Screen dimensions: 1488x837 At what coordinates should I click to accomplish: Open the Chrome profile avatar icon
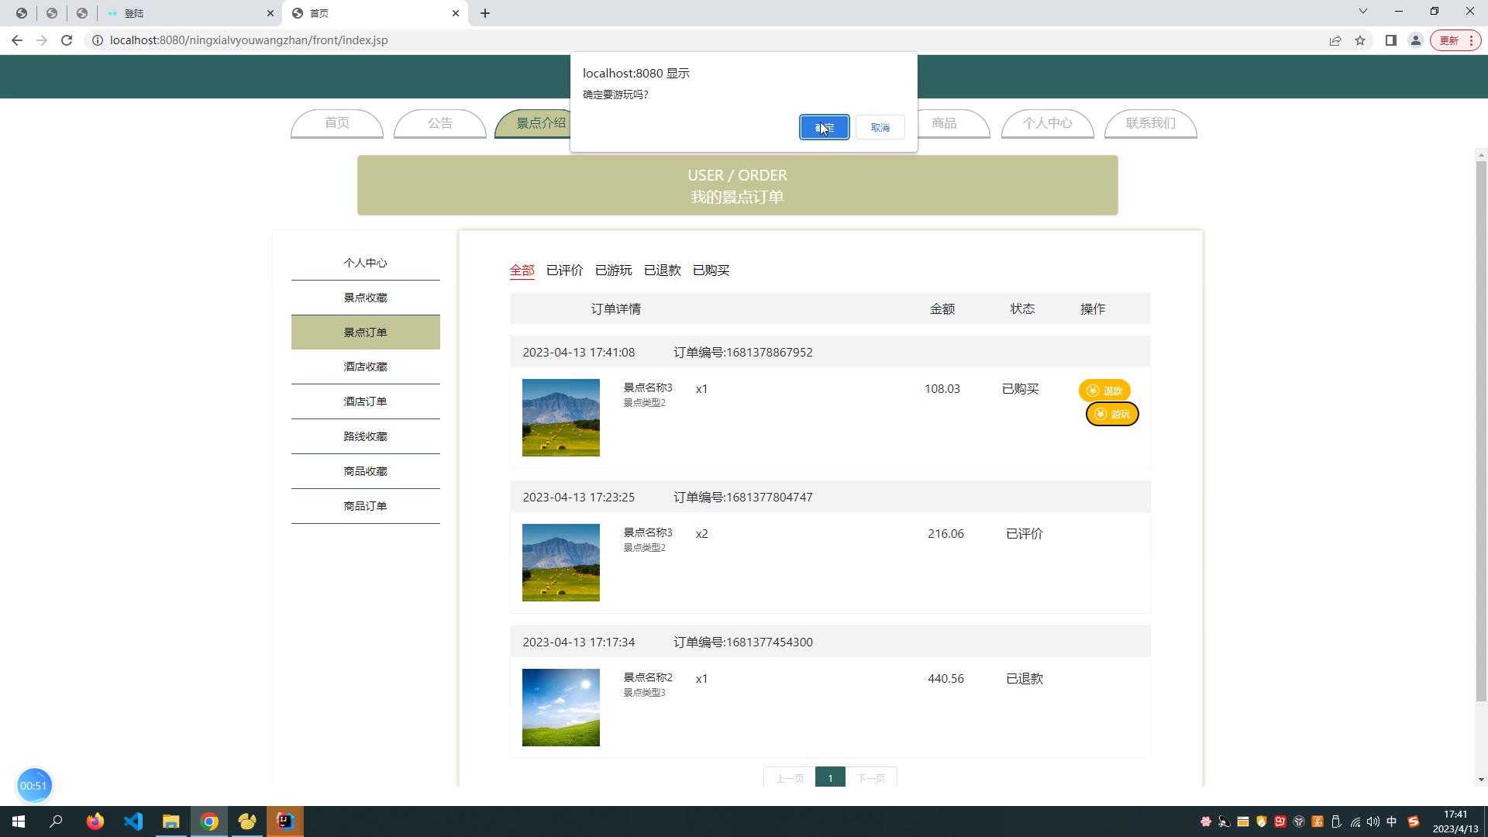tap(1416, 40)
